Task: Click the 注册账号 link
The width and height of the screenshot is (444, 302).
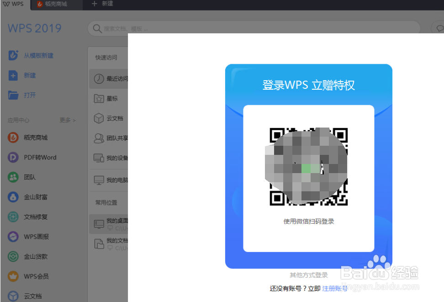Action: 335,288
